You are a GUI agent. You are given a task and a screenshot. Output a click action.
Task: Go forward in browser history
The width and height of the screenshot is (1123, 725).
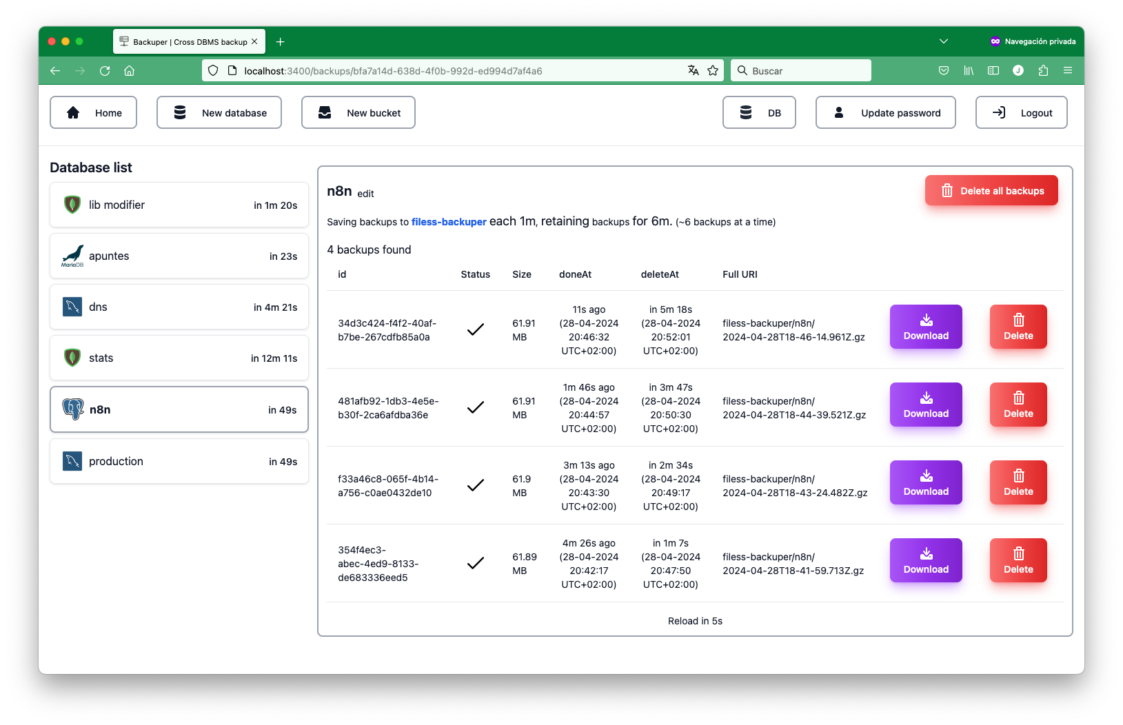[x=80, y=70]
